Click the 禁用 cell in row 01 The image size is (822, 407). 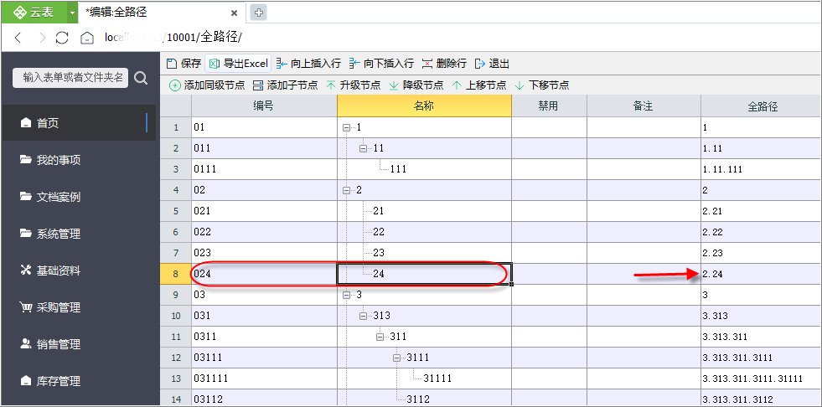[x=549, y=127]
